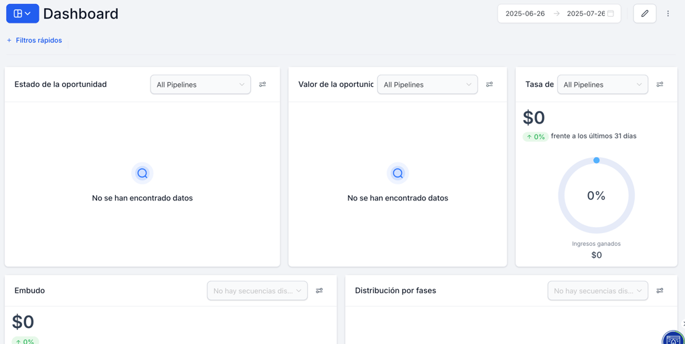Open filter settings for Valor de la oportunidad
The width and height of the screenshot is (685, 344).
[x=489, y=85]
